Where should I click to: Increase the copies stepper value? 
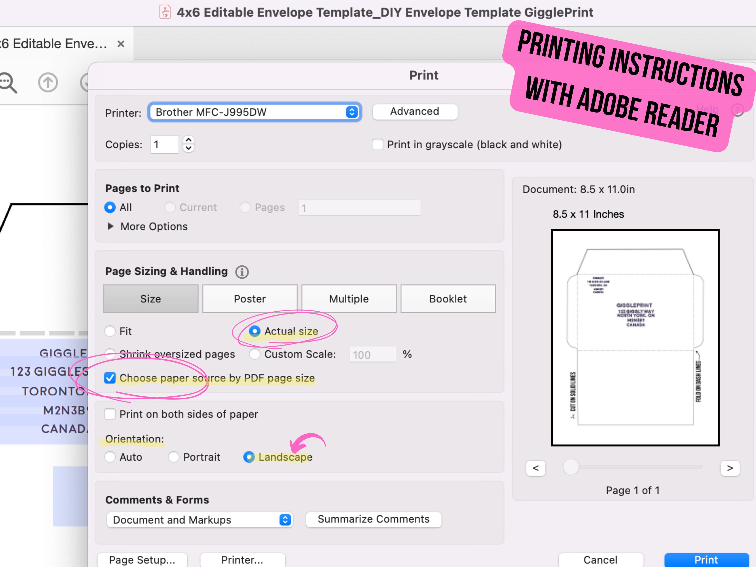(x=189, y=140)
